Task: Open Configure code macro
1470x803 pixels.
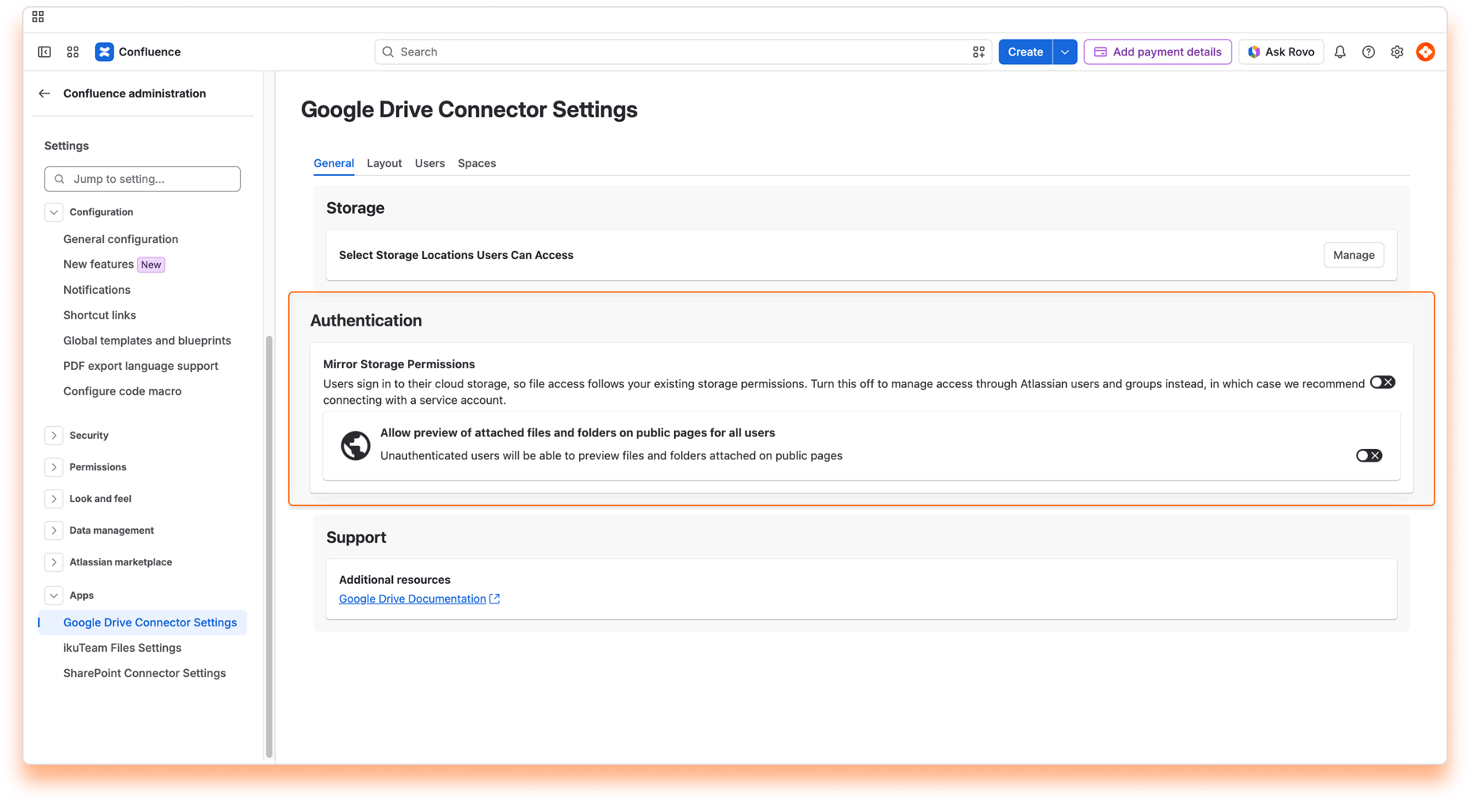Action: (122, 391)
